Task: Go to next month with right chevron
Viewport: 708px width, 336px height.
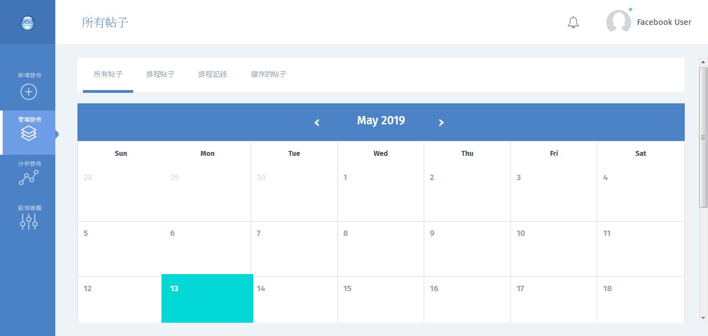Action: (x=441, y=123)
